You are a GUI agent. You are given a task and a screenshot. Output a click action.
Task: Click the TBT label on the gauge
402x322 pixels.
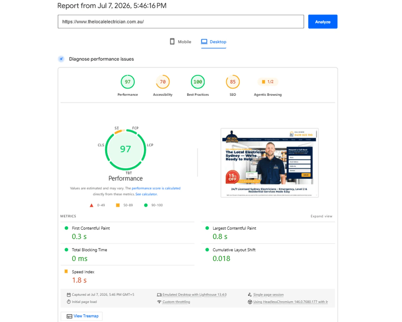(129, 173)
